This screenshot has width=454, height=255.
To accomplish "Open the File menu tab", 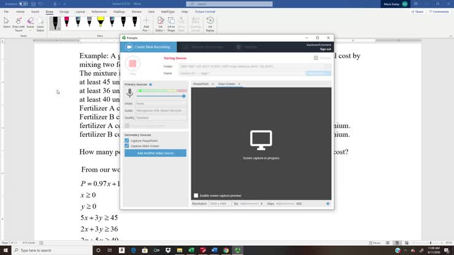I will (6, 12).
